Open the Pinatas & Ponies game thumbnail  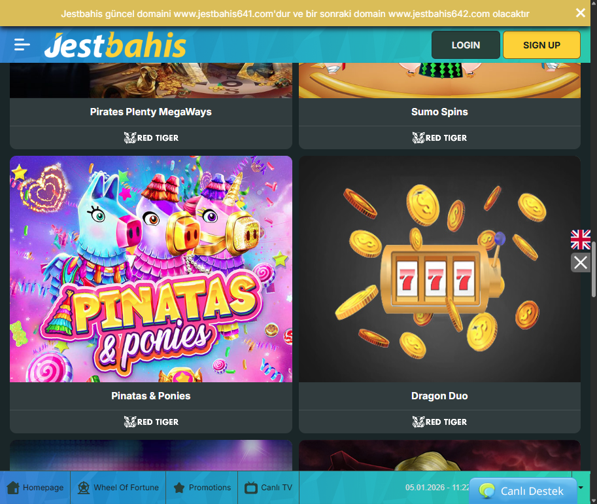click(x=151, y=269)
